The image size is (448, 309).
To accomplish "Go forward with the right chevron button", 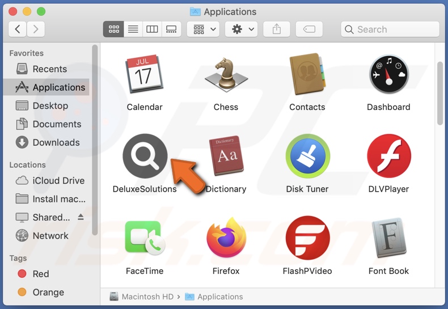I will (x=36, y=29).
